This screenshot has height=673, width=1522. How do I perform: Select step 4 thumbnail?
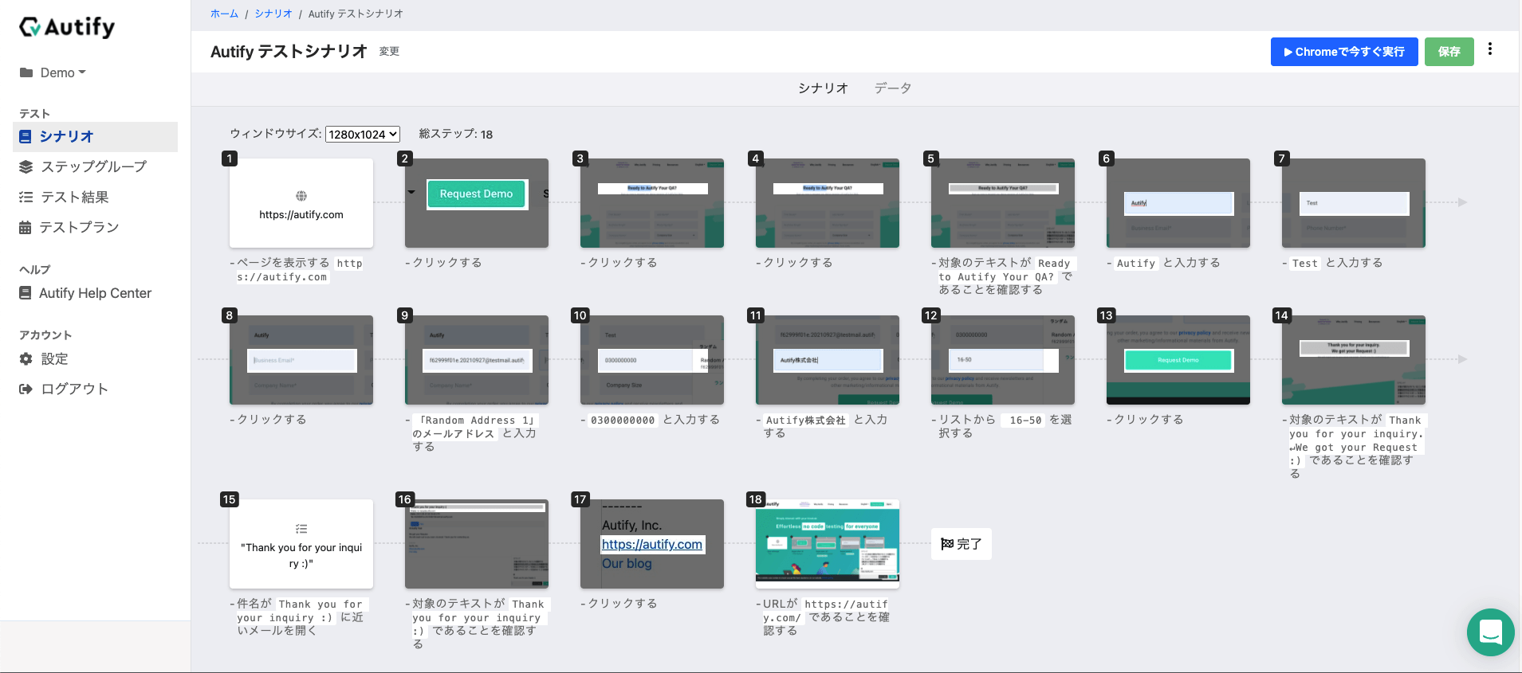click(828, 203)
